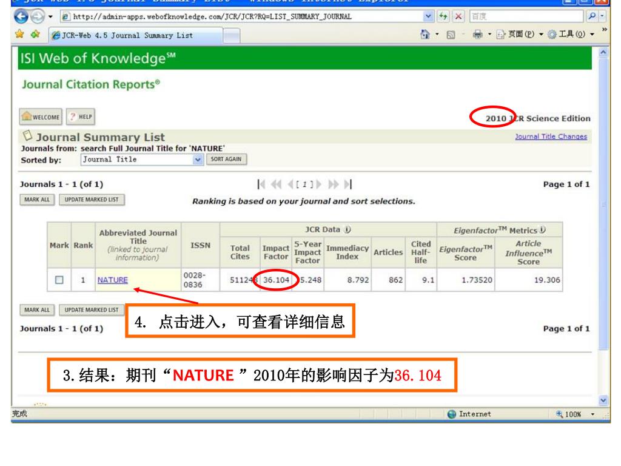621x466 pixels.
Task: Open the HELP button
Action: pos(81,117)
